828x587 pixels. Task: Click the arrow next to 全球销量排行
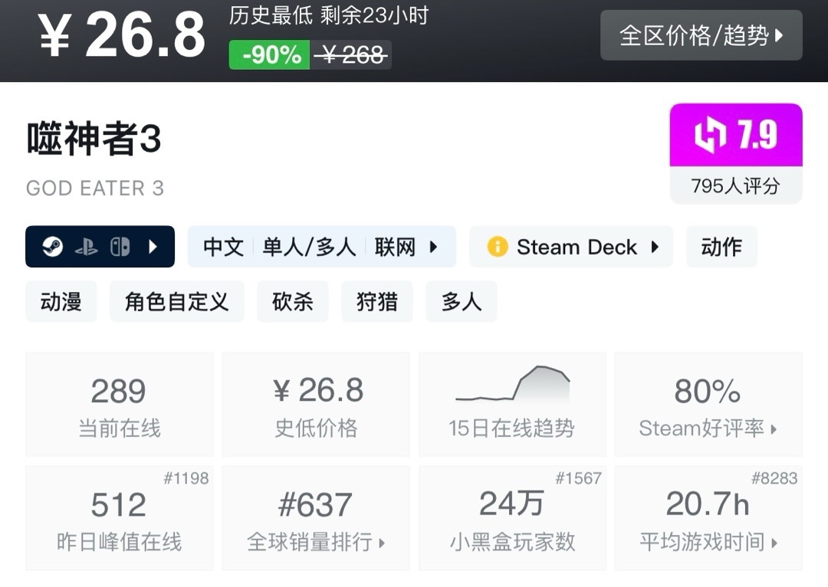[x=382, y=543]
